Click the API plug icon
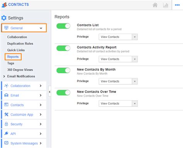The image size is (183, 148). (x=6, y=133)
